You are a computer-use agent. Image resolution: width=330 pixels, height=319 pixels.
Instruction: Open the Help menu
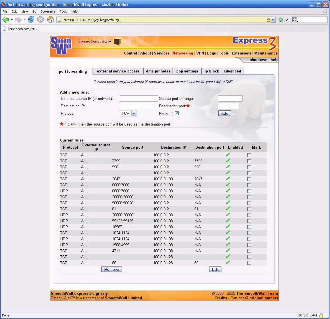coord(75,11)
